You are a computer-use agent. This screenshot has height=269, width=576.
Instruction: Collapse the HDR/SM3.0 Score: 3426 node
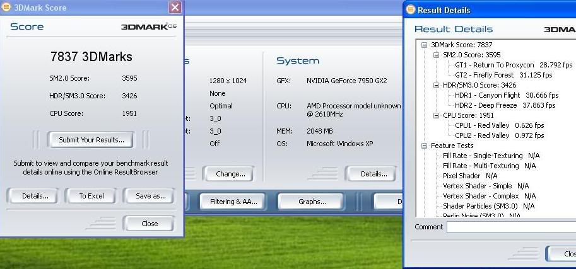point(437,85)
